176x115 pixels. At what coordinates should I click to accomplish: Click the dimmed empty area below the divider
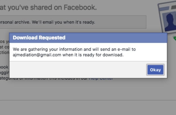pyautogui.click(x=88, y=108)
